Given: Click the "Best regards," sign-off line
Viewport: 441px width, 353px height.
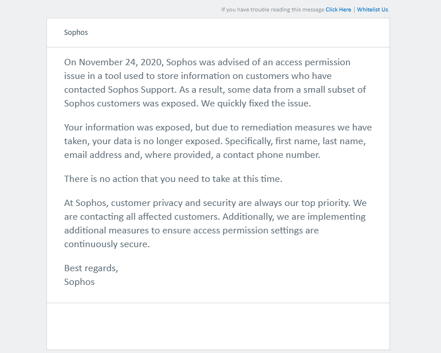Looking at the screenshot, I should (91, 268).
